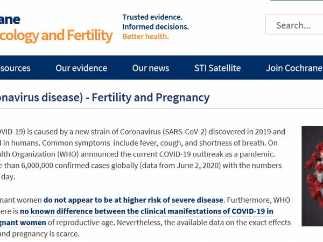Click the coronavirus image thumbnail
Viewport: 323px width, 242px height.
point(312,176)
